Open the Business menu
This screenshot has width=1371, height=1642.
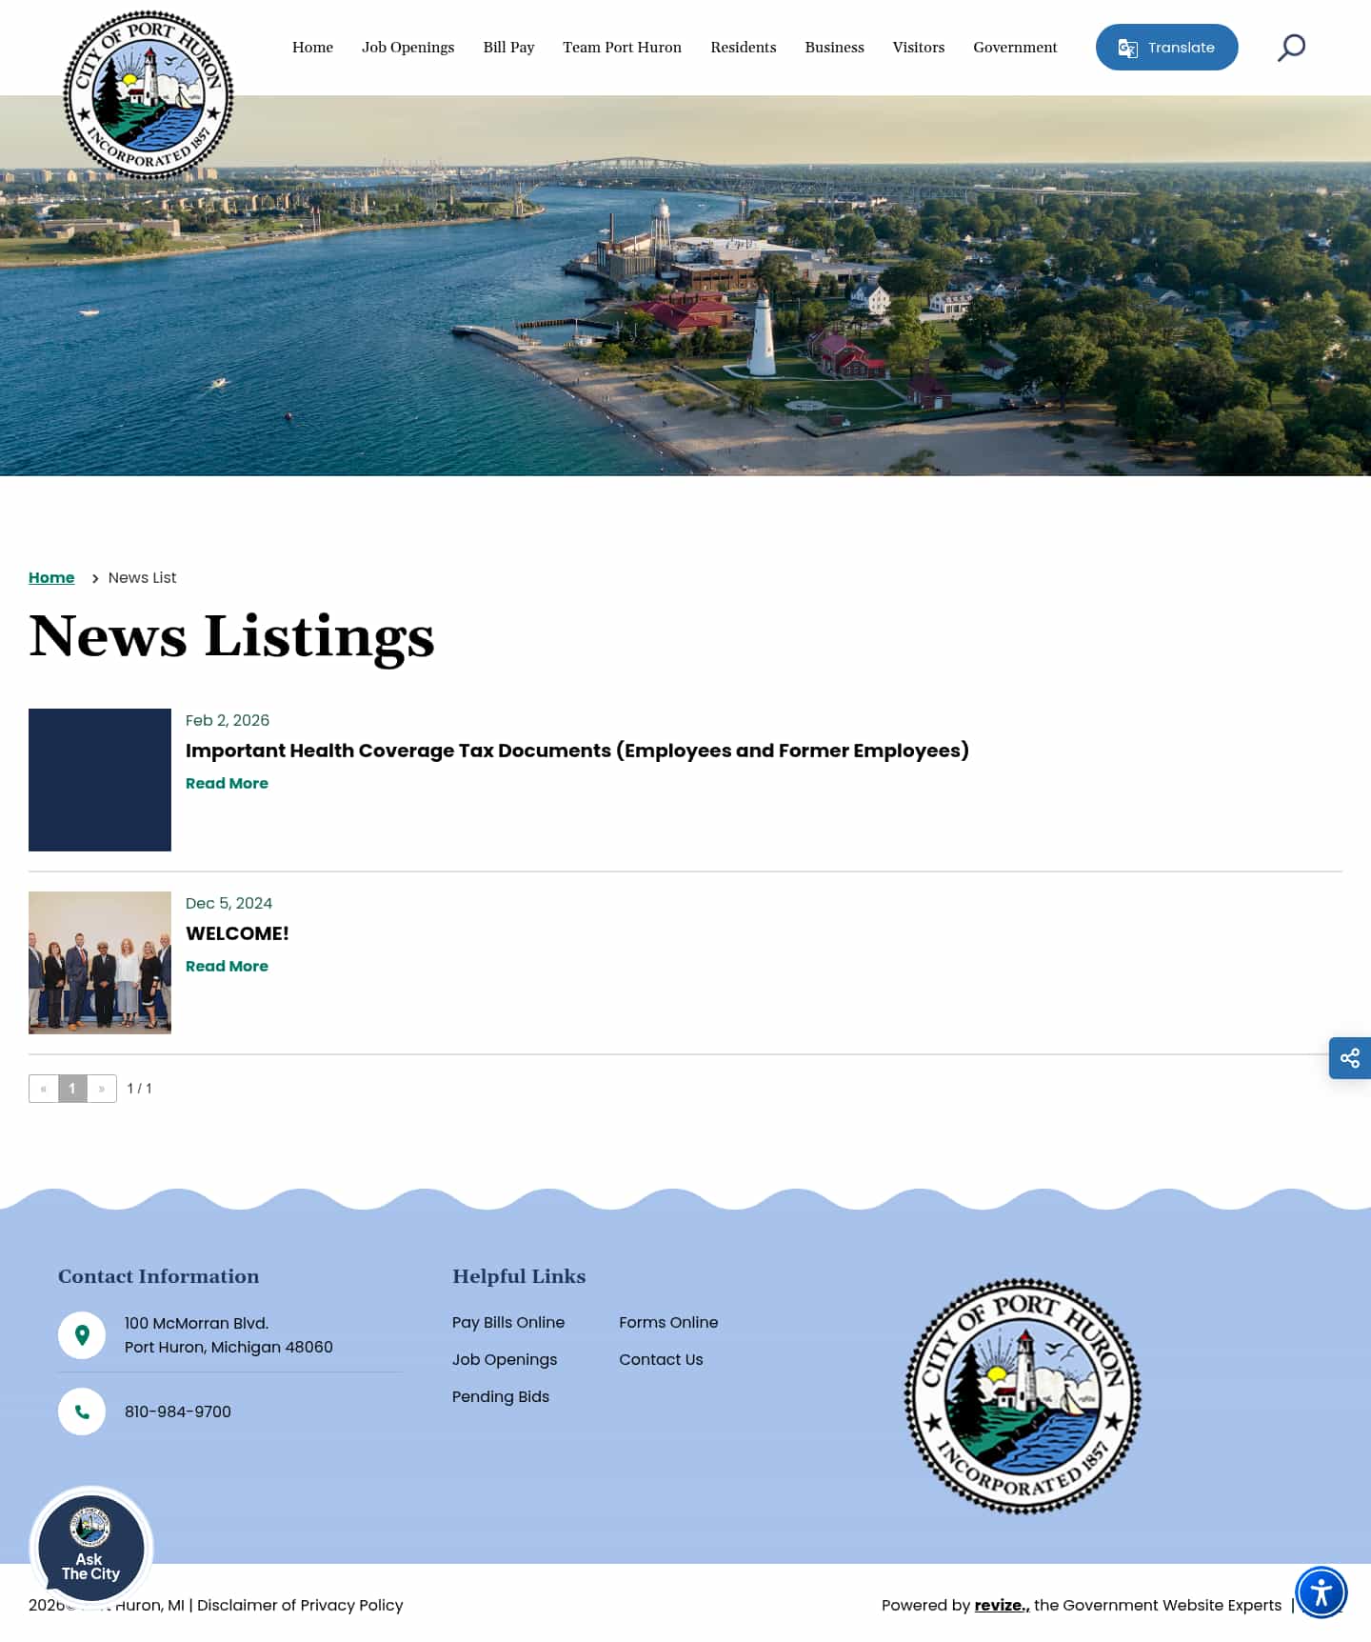tap(834, 48)
